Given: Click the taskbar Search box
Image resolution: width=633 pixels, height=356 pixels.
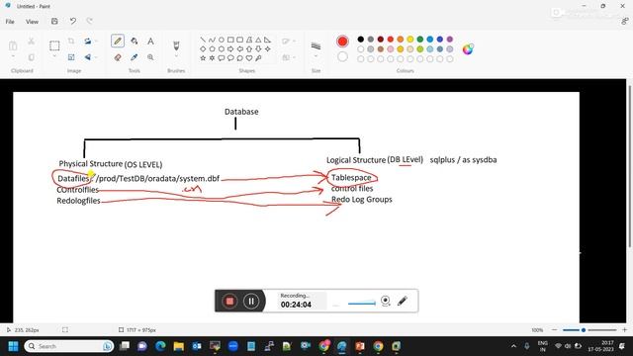Looking at the screenshot, I should coord(68,346).
